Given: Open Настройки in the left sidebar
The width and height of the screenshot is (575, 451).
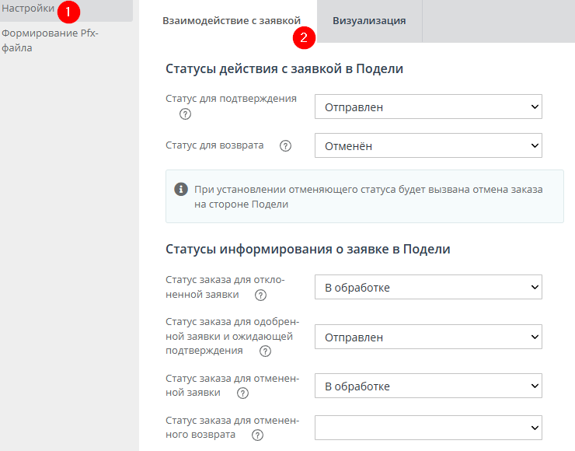Looking at the screenshot, I should click(x=28, y=9).
